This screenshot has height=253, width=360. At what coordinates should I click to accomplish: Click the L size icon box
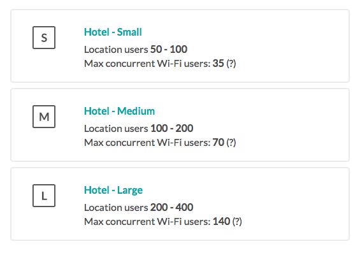(x=44, y=196)
